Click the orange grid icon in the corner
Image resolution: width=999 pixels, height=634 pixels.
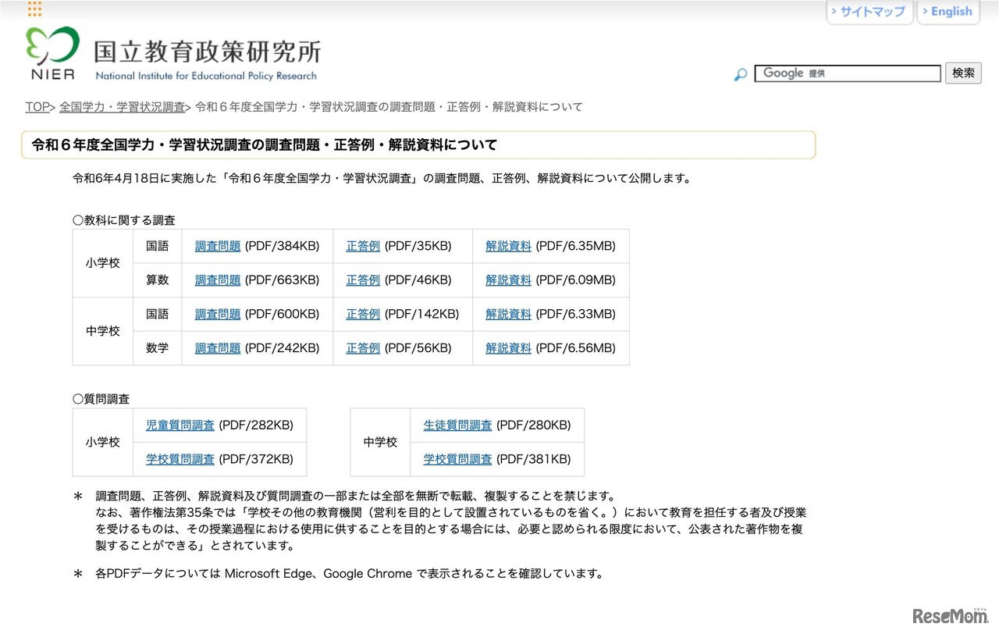33,9
